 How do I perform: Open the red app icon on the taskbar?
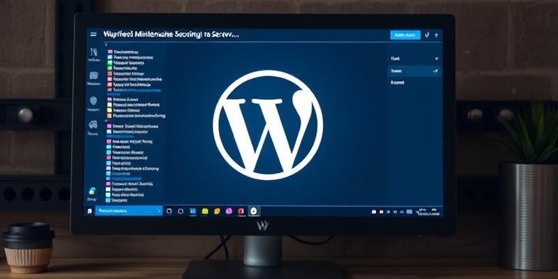[x=241, y=211]
